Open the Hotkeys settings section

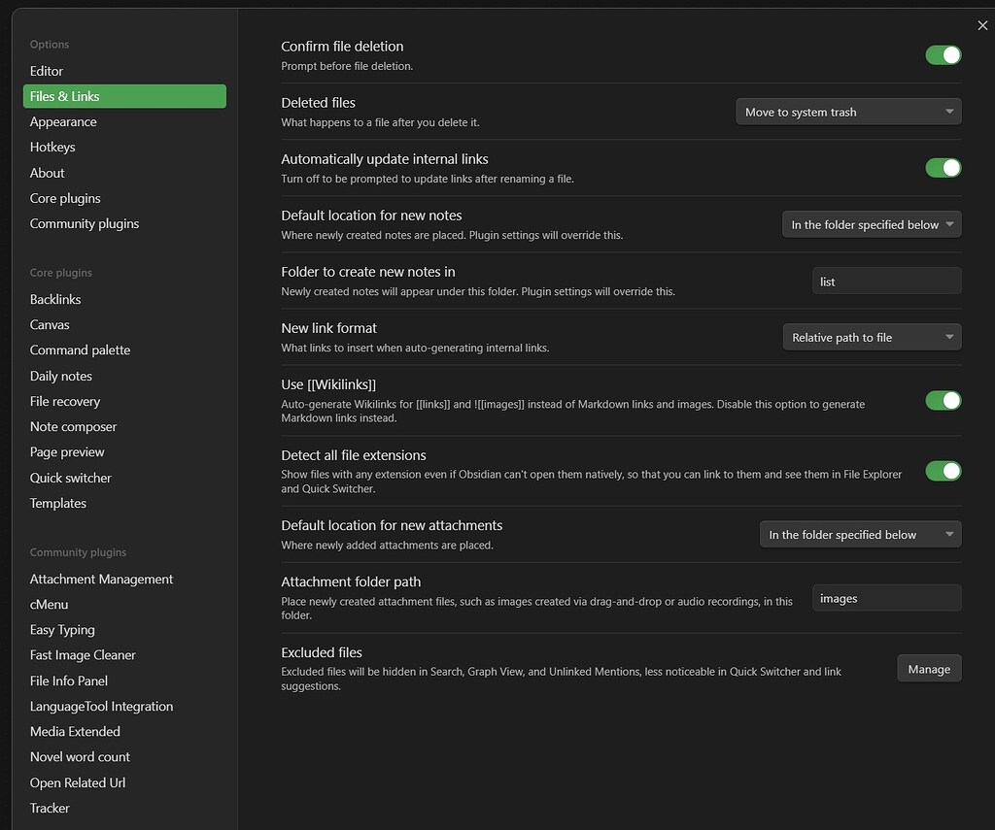[x=52, y=147]
